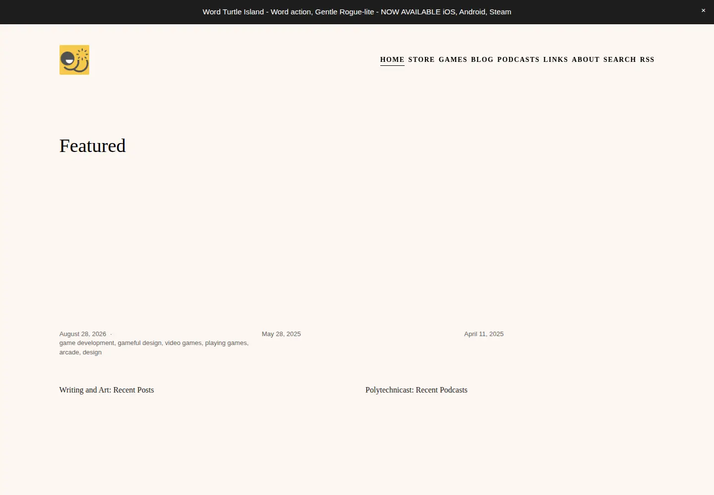Open the Store page
The image size is (714, 495).
421,59
